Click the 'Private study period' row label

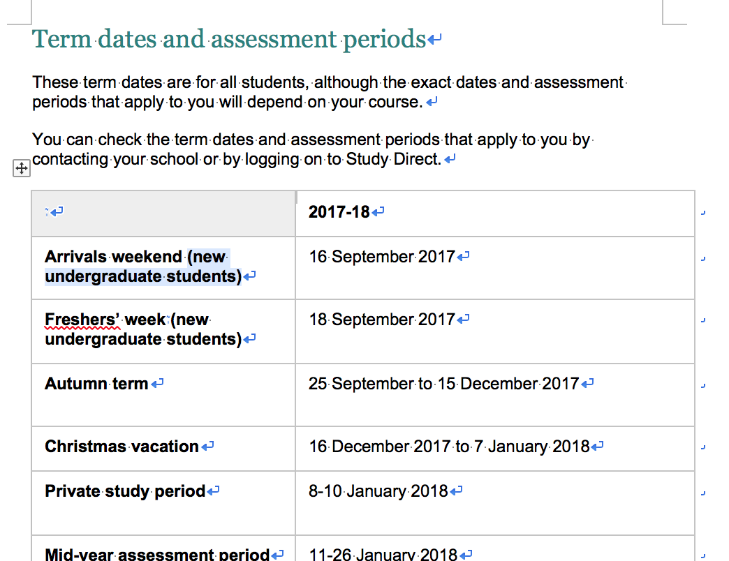[x=125, y=491]
